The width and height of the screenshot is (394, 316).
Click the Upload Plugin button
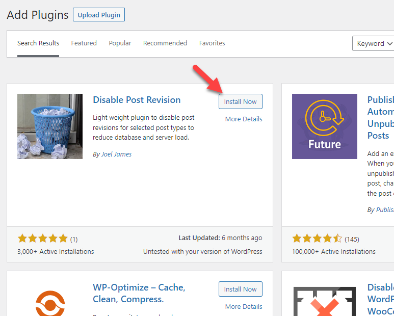99,15
